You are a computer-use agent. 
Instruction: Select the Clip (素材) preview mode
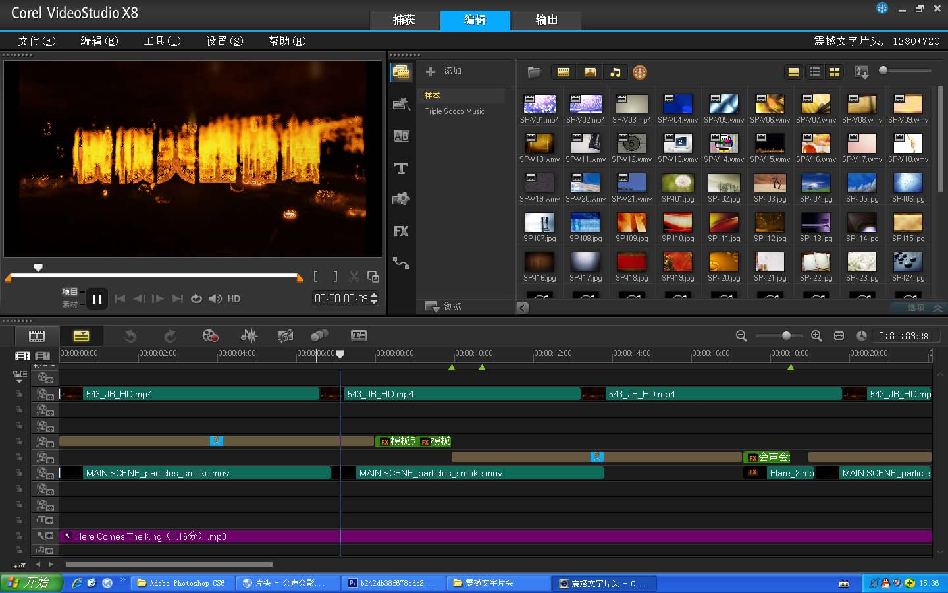click(x=70, y=304)
